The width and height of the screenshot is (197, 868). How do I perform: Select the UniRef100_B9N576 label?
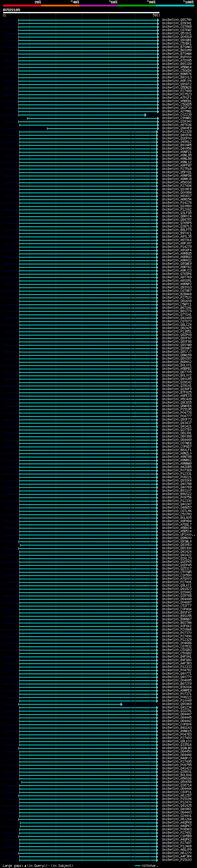point(177,74)
